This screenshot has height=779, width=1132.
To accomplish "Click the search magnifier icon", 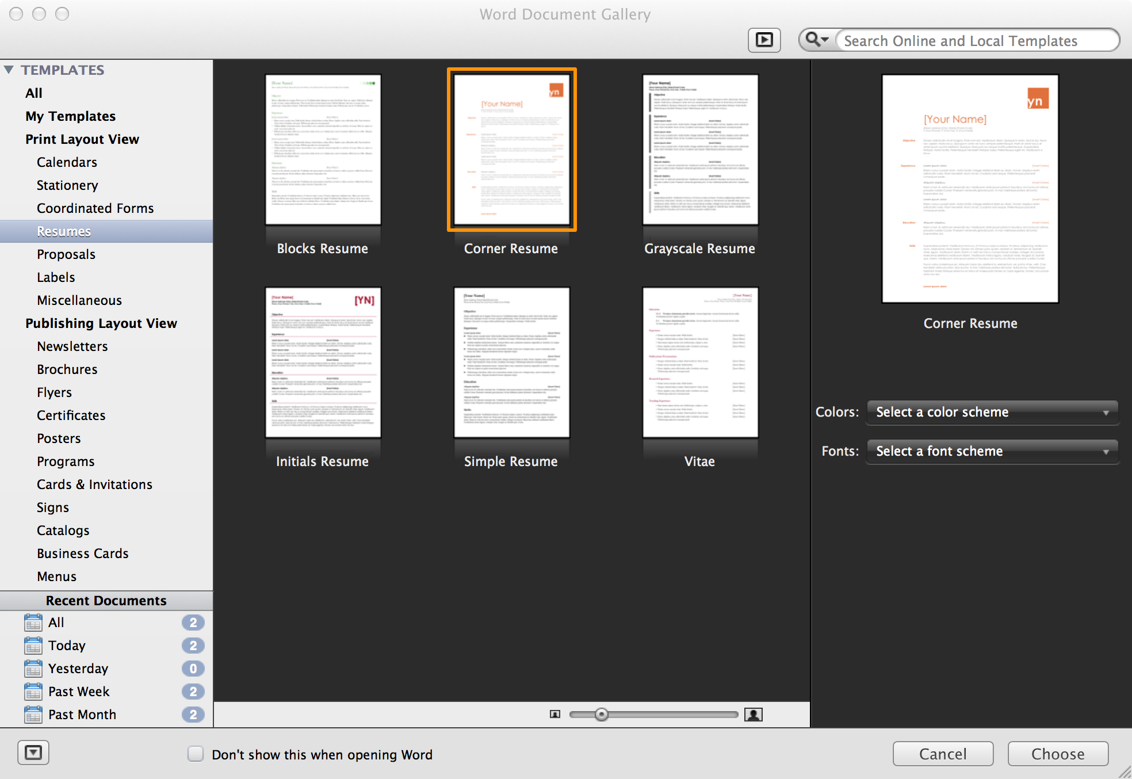I will coord(812,40).
